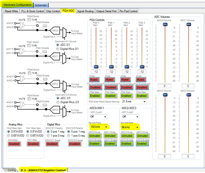This screenshot has height=173, width=205.
Task: Open the PLL & Clock Control tab
Action: 32,11
